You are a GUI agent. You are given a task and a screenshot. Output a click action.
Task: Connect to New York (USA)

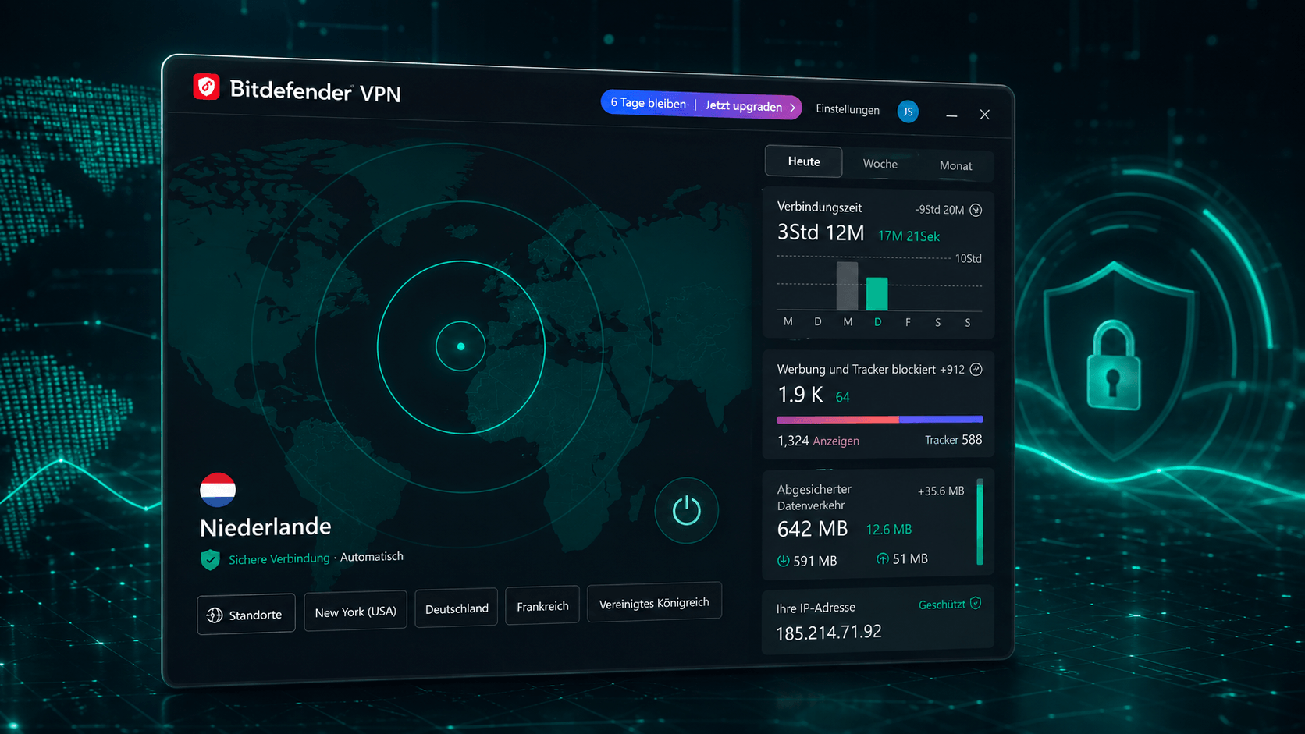click(x=355, y=612)
